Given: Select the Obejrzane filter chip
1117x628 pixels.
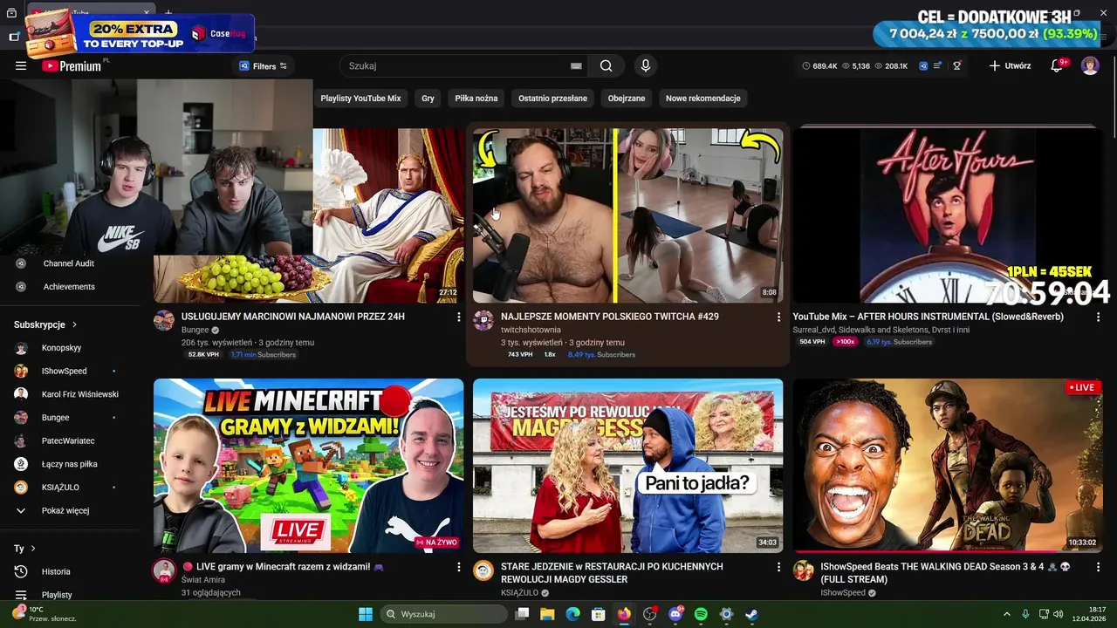Looking at the screenshot, I should 627,99.
